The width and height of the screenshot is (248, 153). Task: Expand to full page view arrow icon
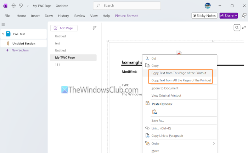coord(244,27)
